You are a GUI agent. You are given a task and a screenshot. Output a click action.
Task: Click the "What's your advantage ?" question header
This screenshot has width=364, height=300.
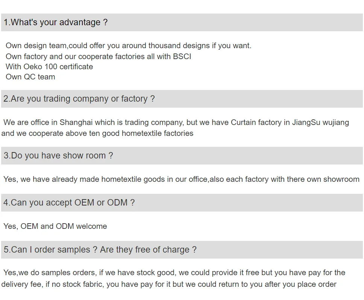(56, 23)
